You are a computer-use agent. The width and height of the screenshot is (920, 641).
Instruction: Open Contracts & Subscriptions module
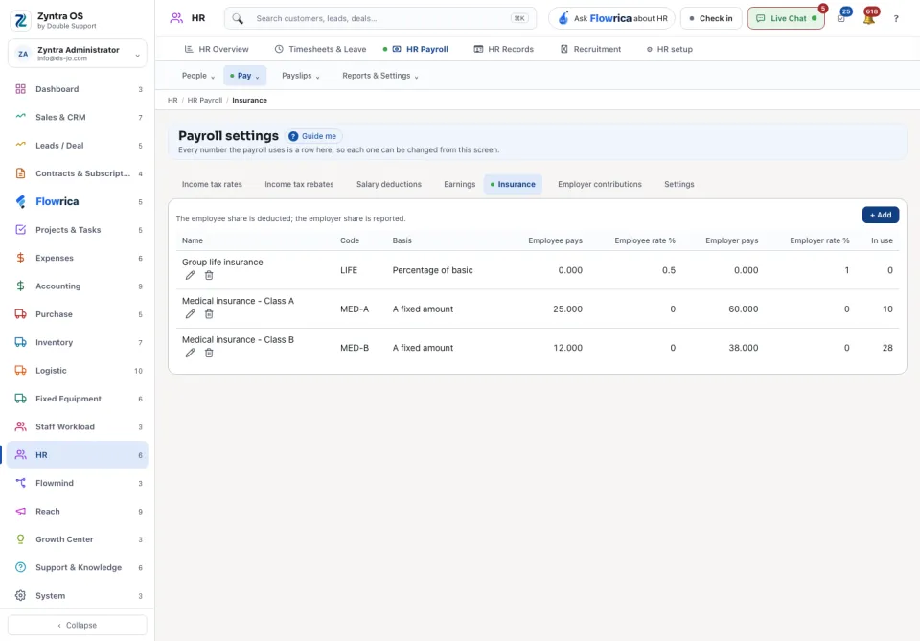tap(78, 173)
